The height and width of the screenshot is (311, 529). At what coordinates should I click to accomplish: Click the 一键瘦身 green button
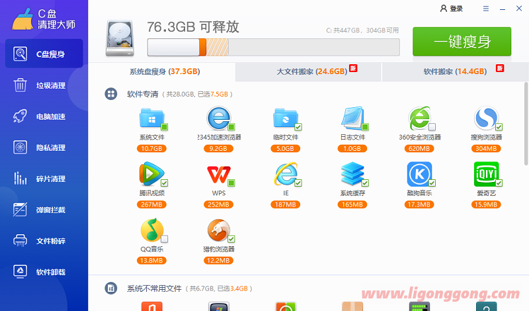click(462, 42)
